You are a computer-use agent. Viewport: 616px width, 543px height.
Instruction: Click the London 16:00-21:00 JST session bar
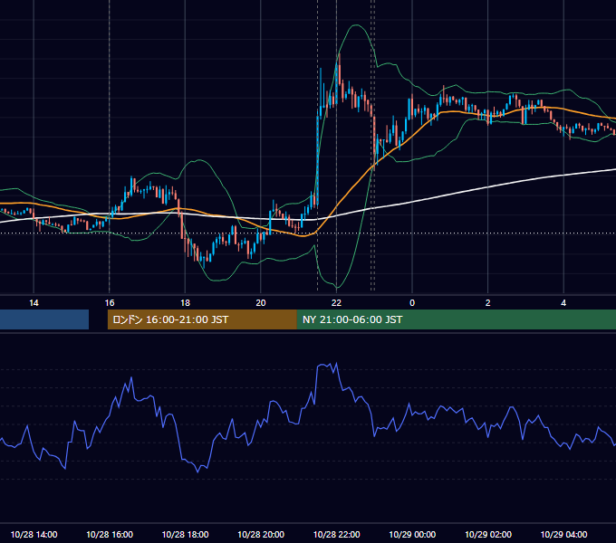202,319
